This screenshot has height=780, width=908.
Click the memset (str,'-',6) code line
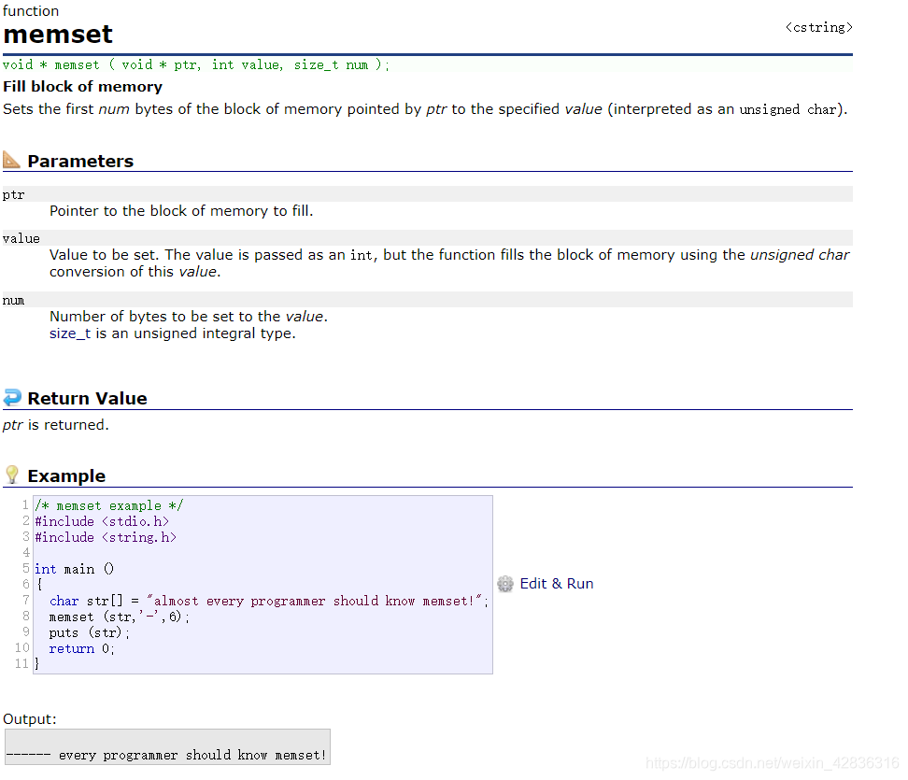click(120, 617)
